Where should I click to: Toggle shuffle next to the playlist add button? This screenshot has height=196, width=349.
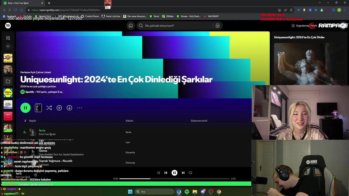click(x=49, y=108)
